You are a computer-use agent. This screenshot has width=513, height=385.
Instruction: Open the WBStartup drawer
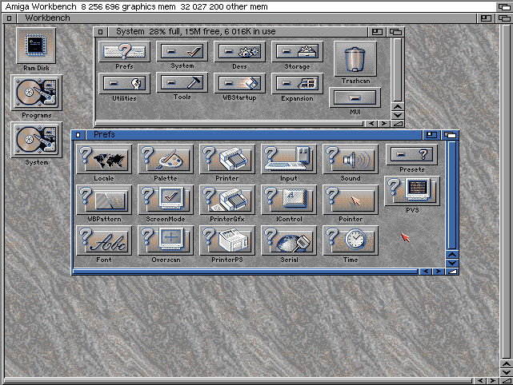[239, 83]
